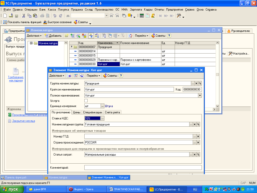This screenshot has width=257, height=193.
Task: Click the magnifier open icon for Группа номенклатуры
Action: click(x=200, y=83)
